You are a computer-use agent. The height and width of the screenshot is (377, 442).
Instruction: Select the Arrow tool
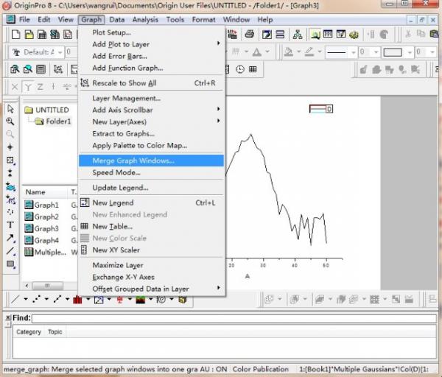pyautogui.click(x=10, y=238)
